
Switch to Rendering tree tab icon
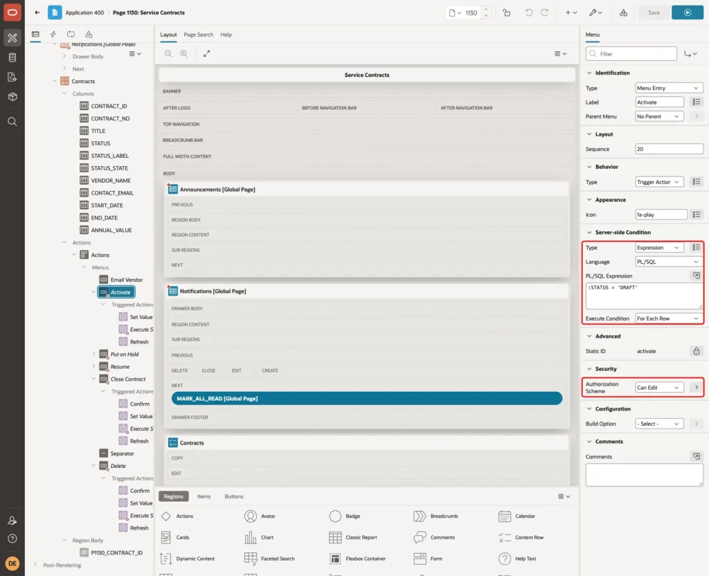point(35,35)
